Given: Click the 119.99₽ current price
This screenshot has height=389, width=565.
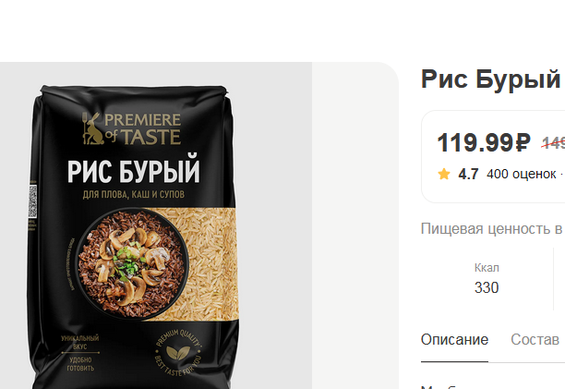Looking at the screenshot, I should [484, 143].
